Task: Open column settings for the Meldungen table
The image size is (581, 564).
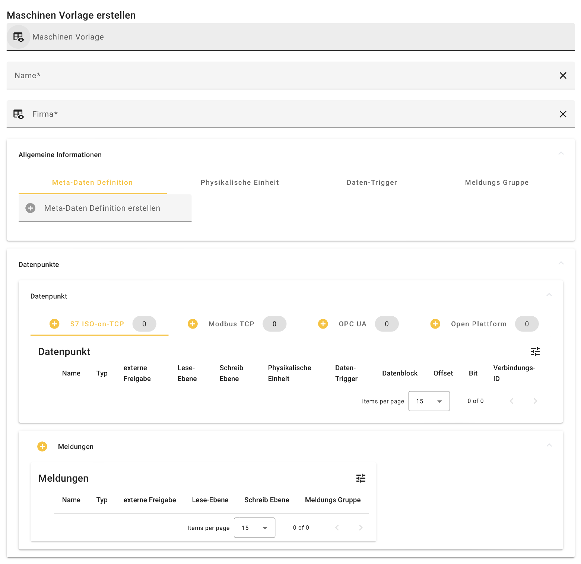Action: (361, 478)
